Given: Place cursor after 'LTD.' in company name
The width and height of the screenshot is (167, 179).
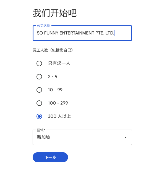Looking at the screenshot, I should tap(114, 33).
